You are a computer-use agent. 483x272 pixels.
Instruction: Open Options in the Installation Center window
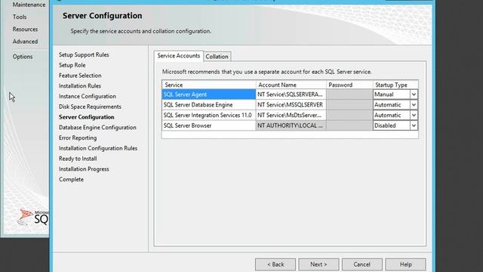(23, 57)
